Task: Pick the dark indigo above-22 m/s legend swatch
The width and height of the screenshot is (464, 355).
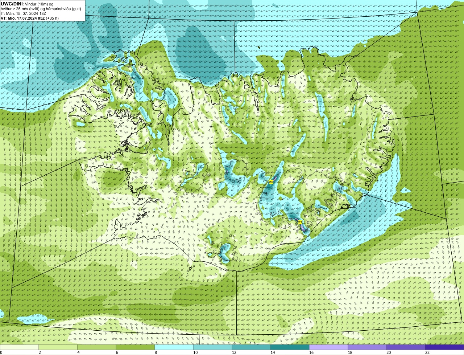Action: [x=445, y=347]
